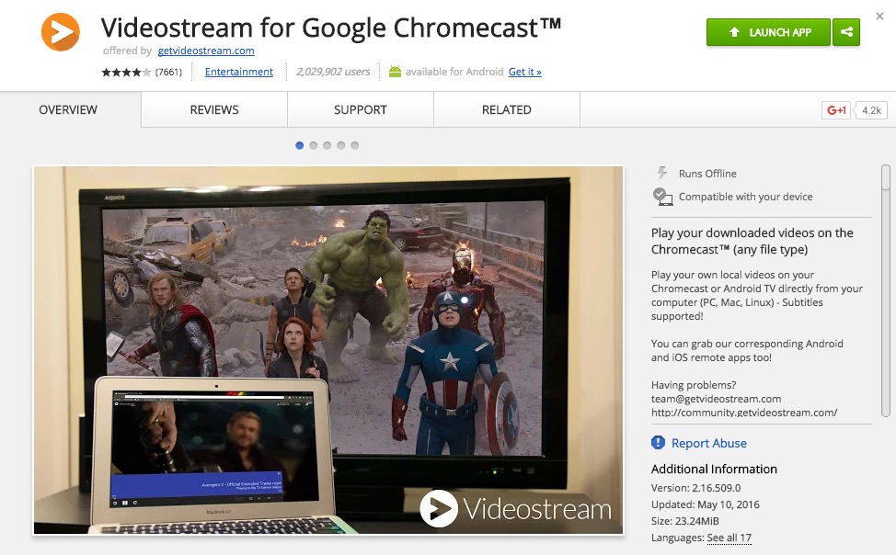Click the orange Videostream app logo
Screen dimensions: 896x555
tap(61, 32)
